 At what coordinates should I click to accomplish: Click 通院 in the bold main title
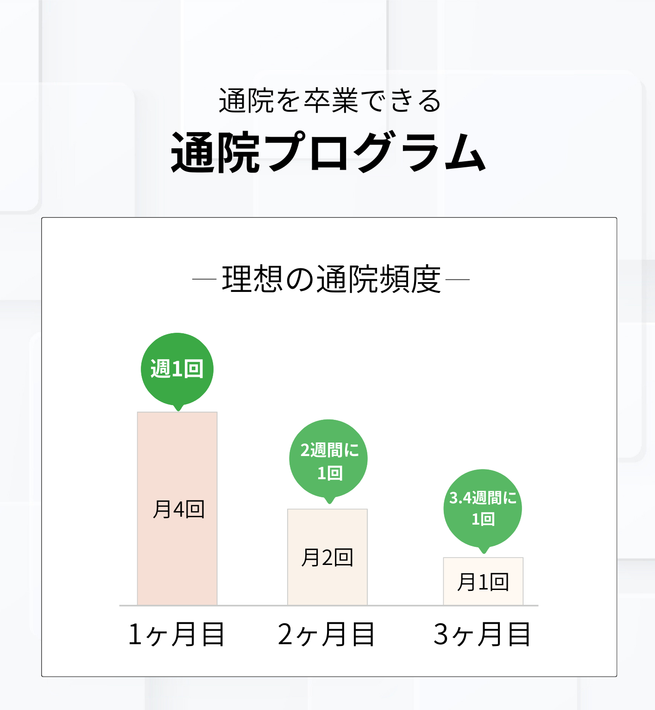215,152
